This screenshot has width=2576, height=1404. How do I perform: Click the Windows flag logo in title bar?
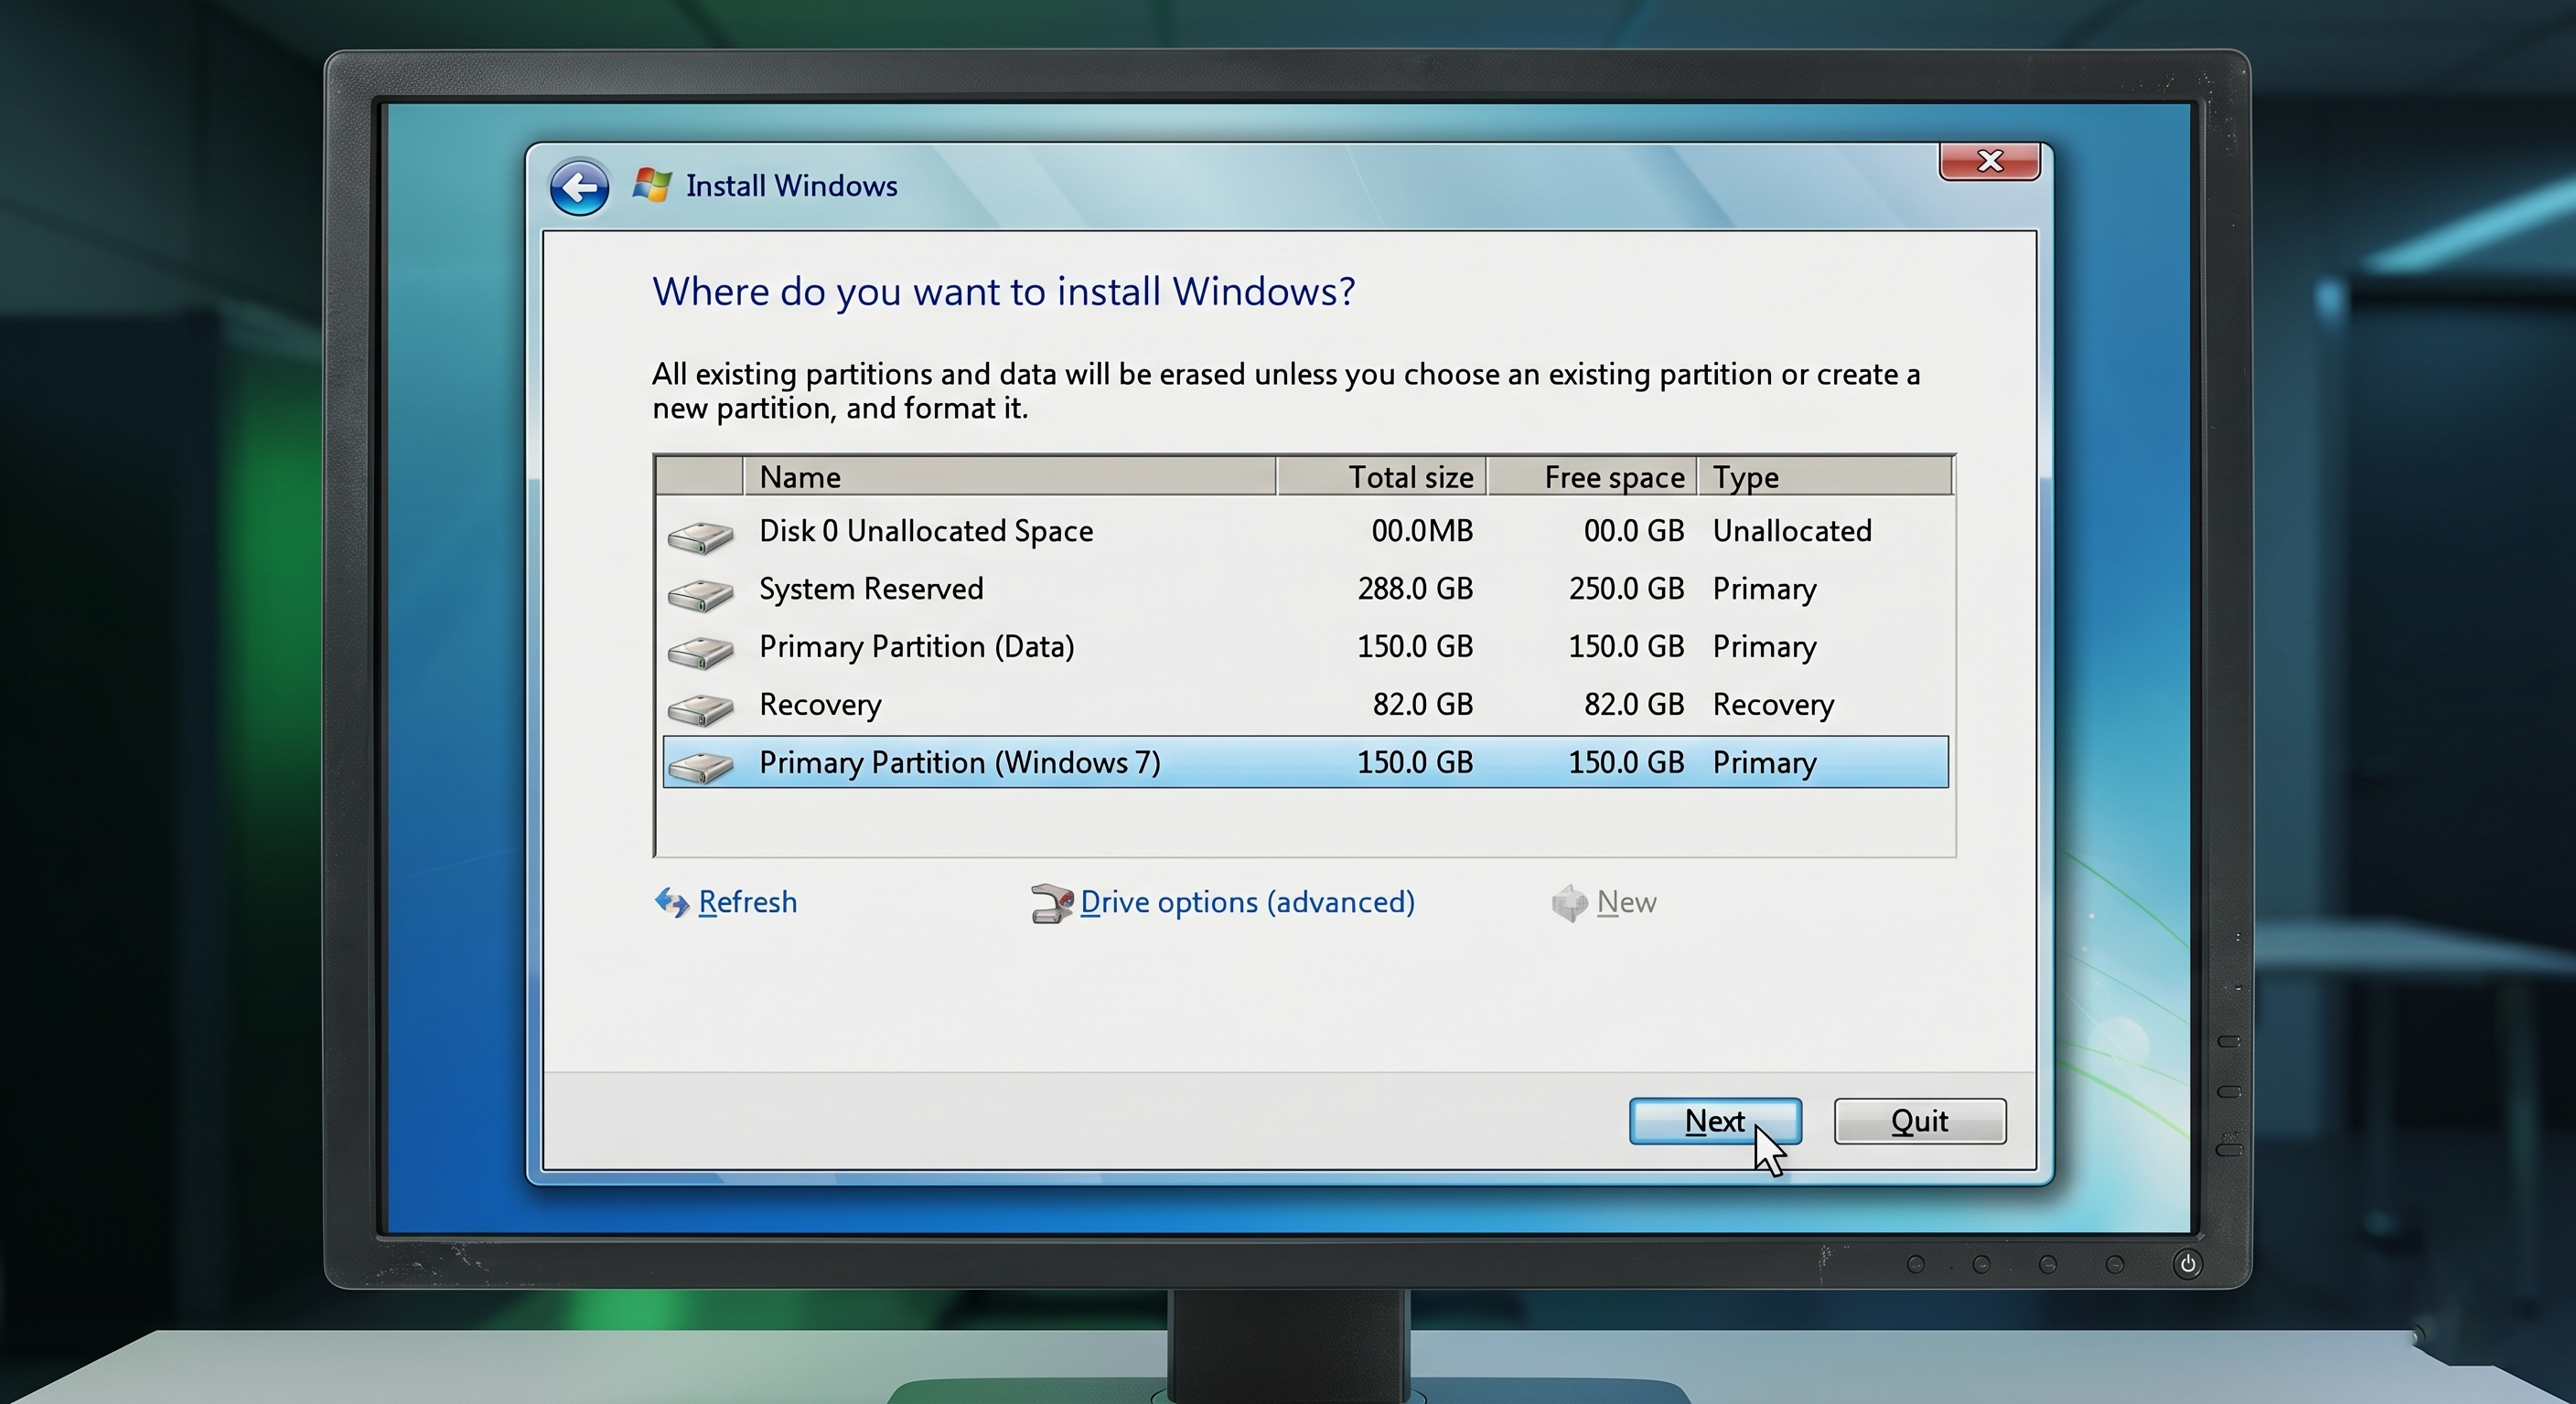click(652, 185)
